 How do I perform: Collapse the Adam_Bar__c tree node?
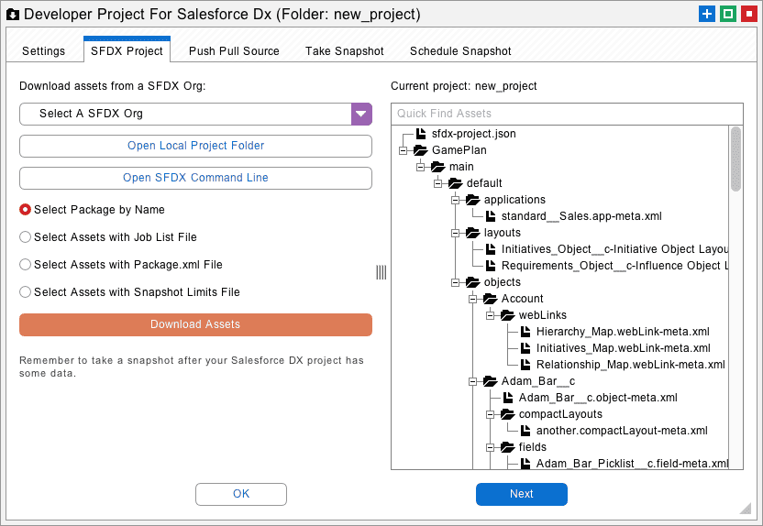pos(473,382)
